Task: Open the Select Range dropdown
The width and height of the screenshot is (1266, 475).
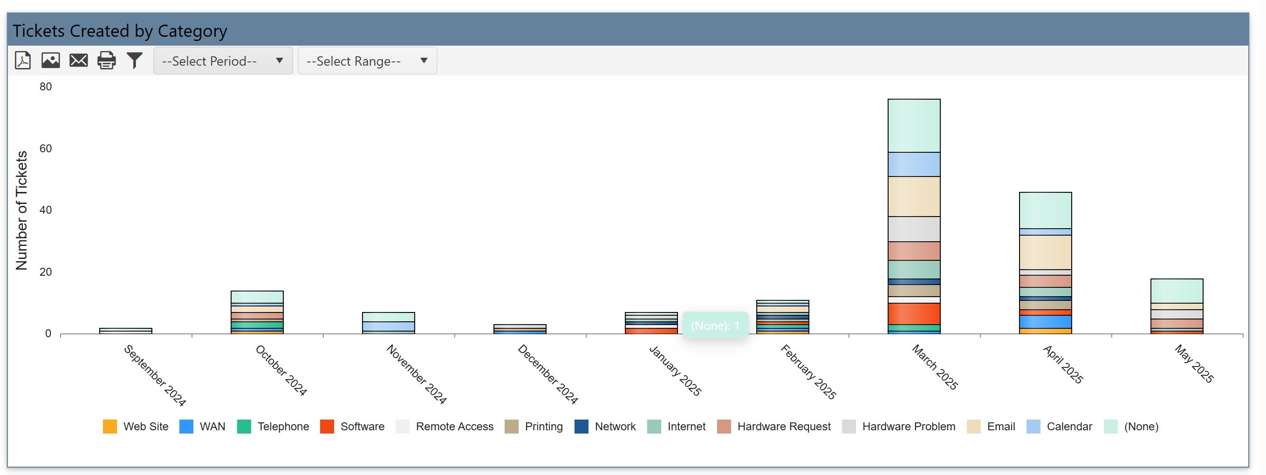Action: click(367, 61)
